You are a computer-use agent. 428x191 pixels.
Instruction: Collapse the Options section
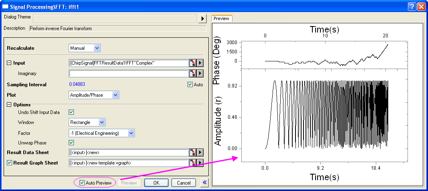9,104
